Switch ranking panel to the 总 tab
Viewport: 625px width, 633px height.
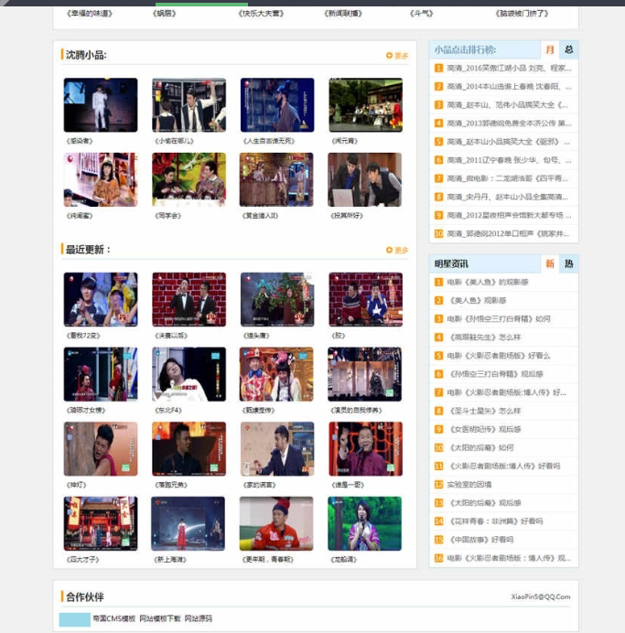point(569,49)
